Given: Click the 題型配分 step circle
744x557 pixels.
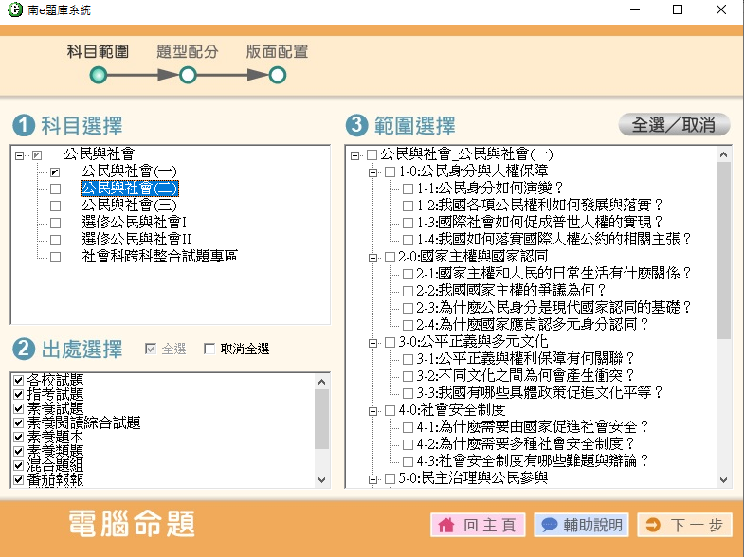Looking at the screenshot, I should pyautogui.click(x=188, y=75).
